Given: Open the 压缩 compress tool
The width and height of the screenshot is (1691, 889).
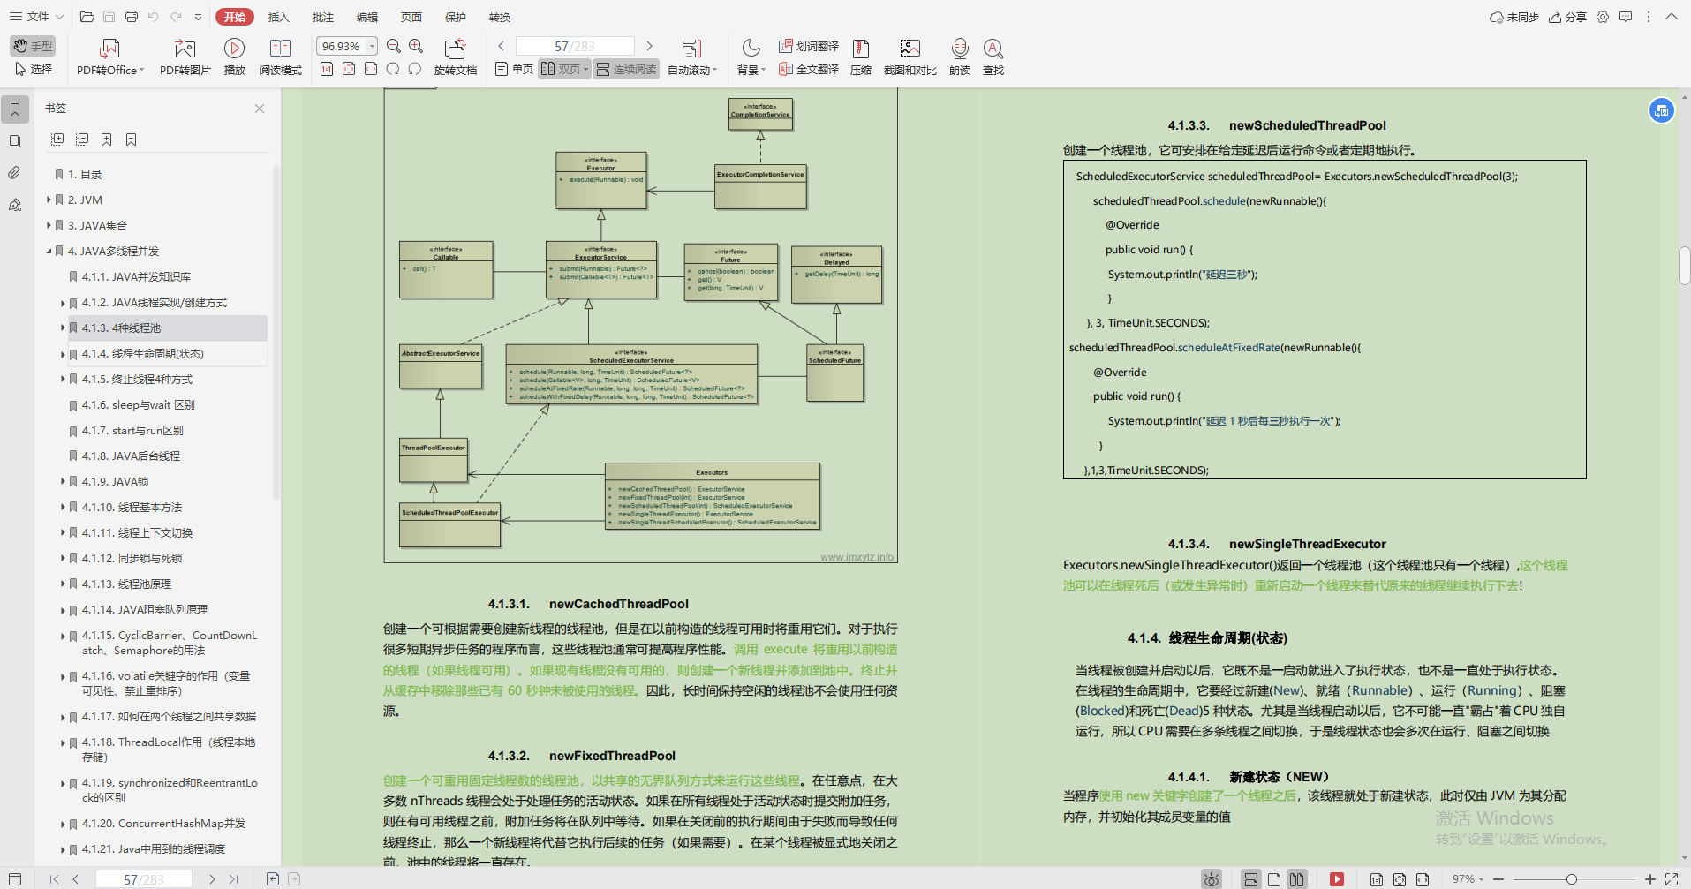Looking at the screenshot, I should coord(861,57).
